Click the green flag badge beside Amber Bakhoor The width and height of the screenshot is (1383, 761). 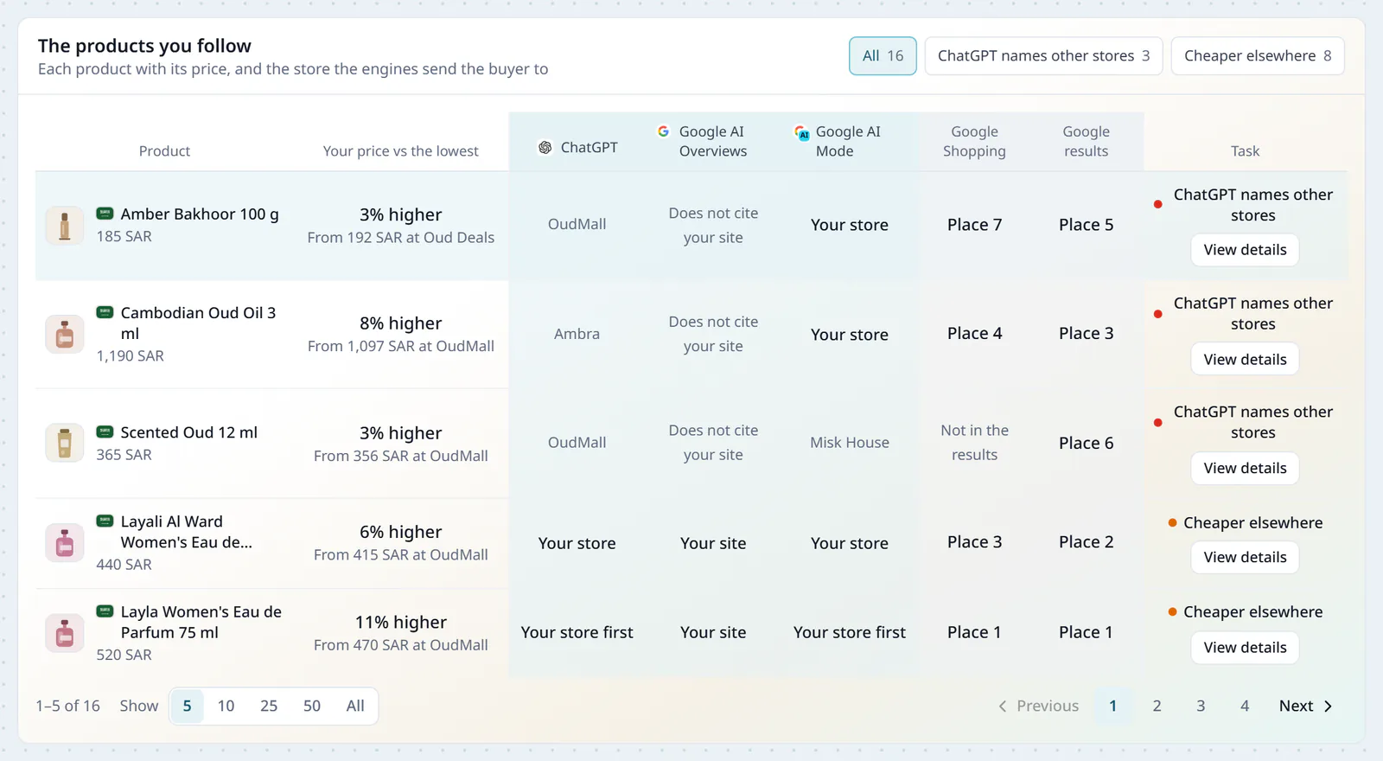(105, 214)
